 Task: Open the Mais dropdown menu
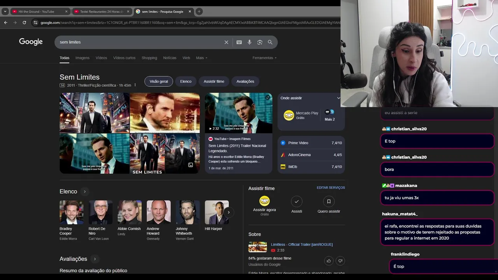[x=202, y=58]
